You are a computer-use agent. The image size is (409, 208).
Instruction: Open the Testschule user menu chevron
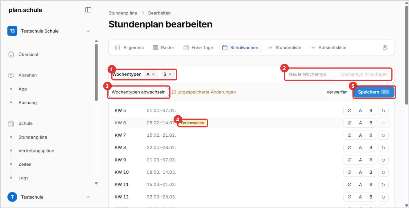coord(88,197)
